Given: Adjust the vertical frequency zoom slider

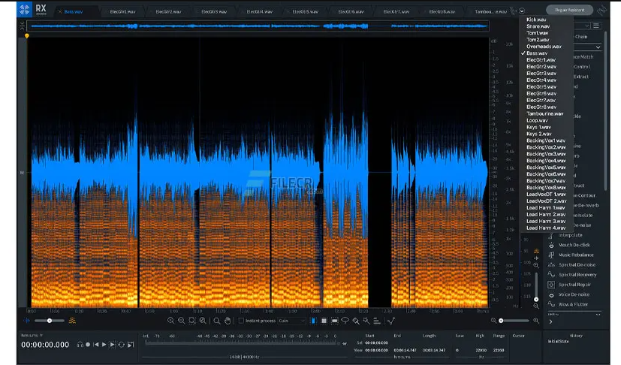Looking at the screenshot, I should pyautogui.click(x=536, y=286).
